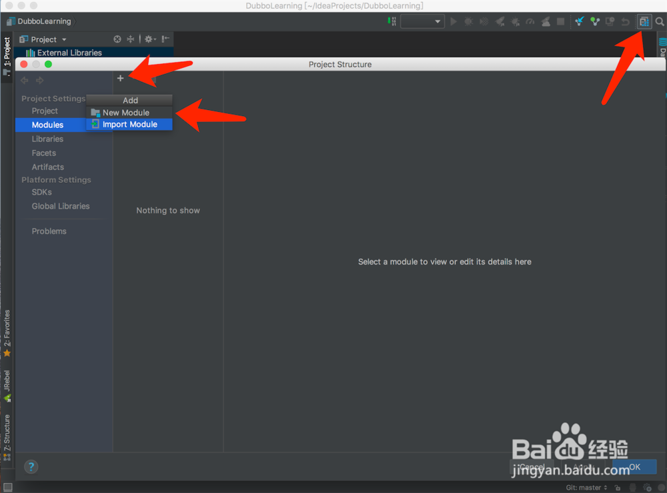Select Project under Project Settings
This screenshot has width=667, height=493.
45,111
